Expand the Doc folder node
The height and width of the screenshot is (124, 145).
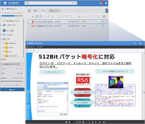pyautogui.click(x=3, y=52)
